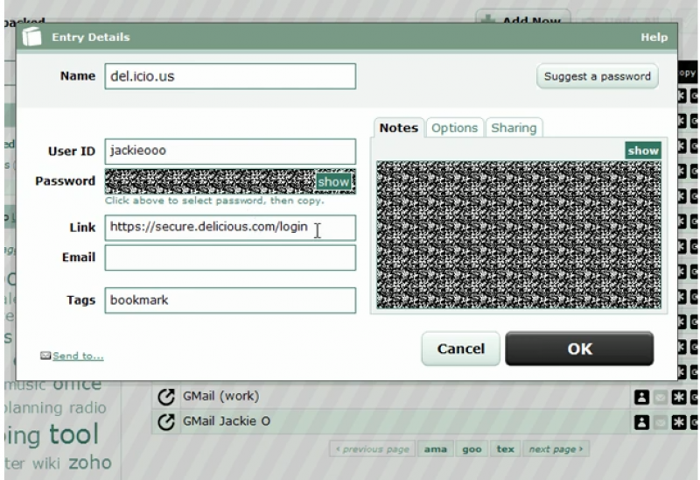Confirm the entry with OK
Image resolution: width=700 pixels, height=480 pixels.
579,349
